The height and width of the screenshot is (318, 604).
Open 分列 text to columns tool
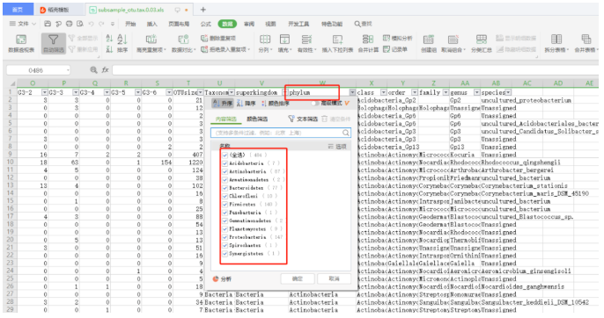coord(265,43)
